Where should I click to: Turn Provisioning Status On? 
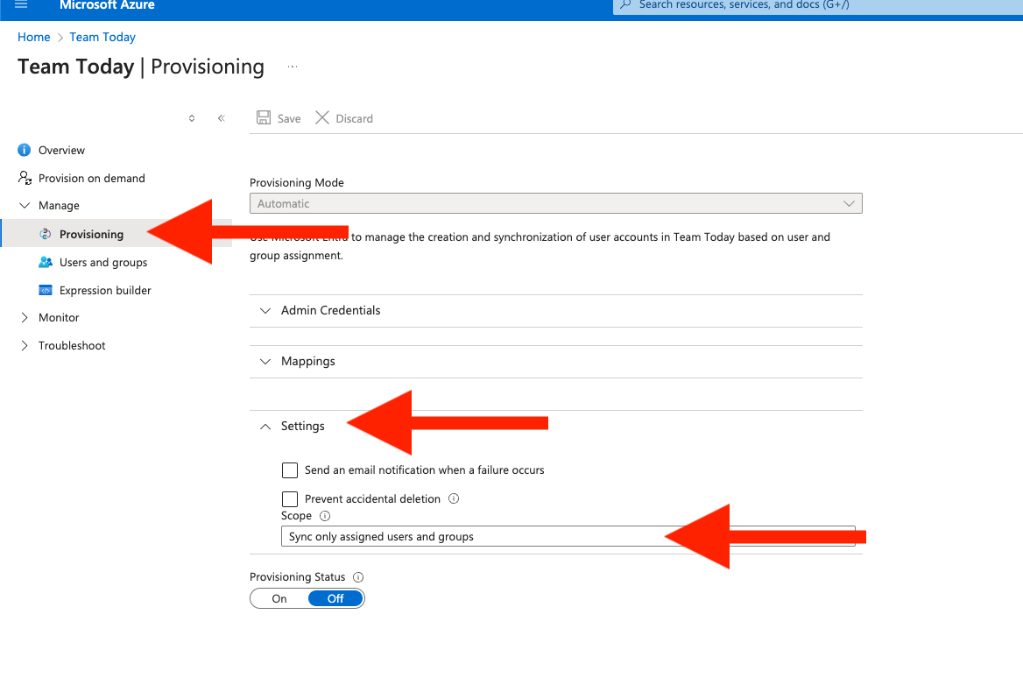[279, 599]
